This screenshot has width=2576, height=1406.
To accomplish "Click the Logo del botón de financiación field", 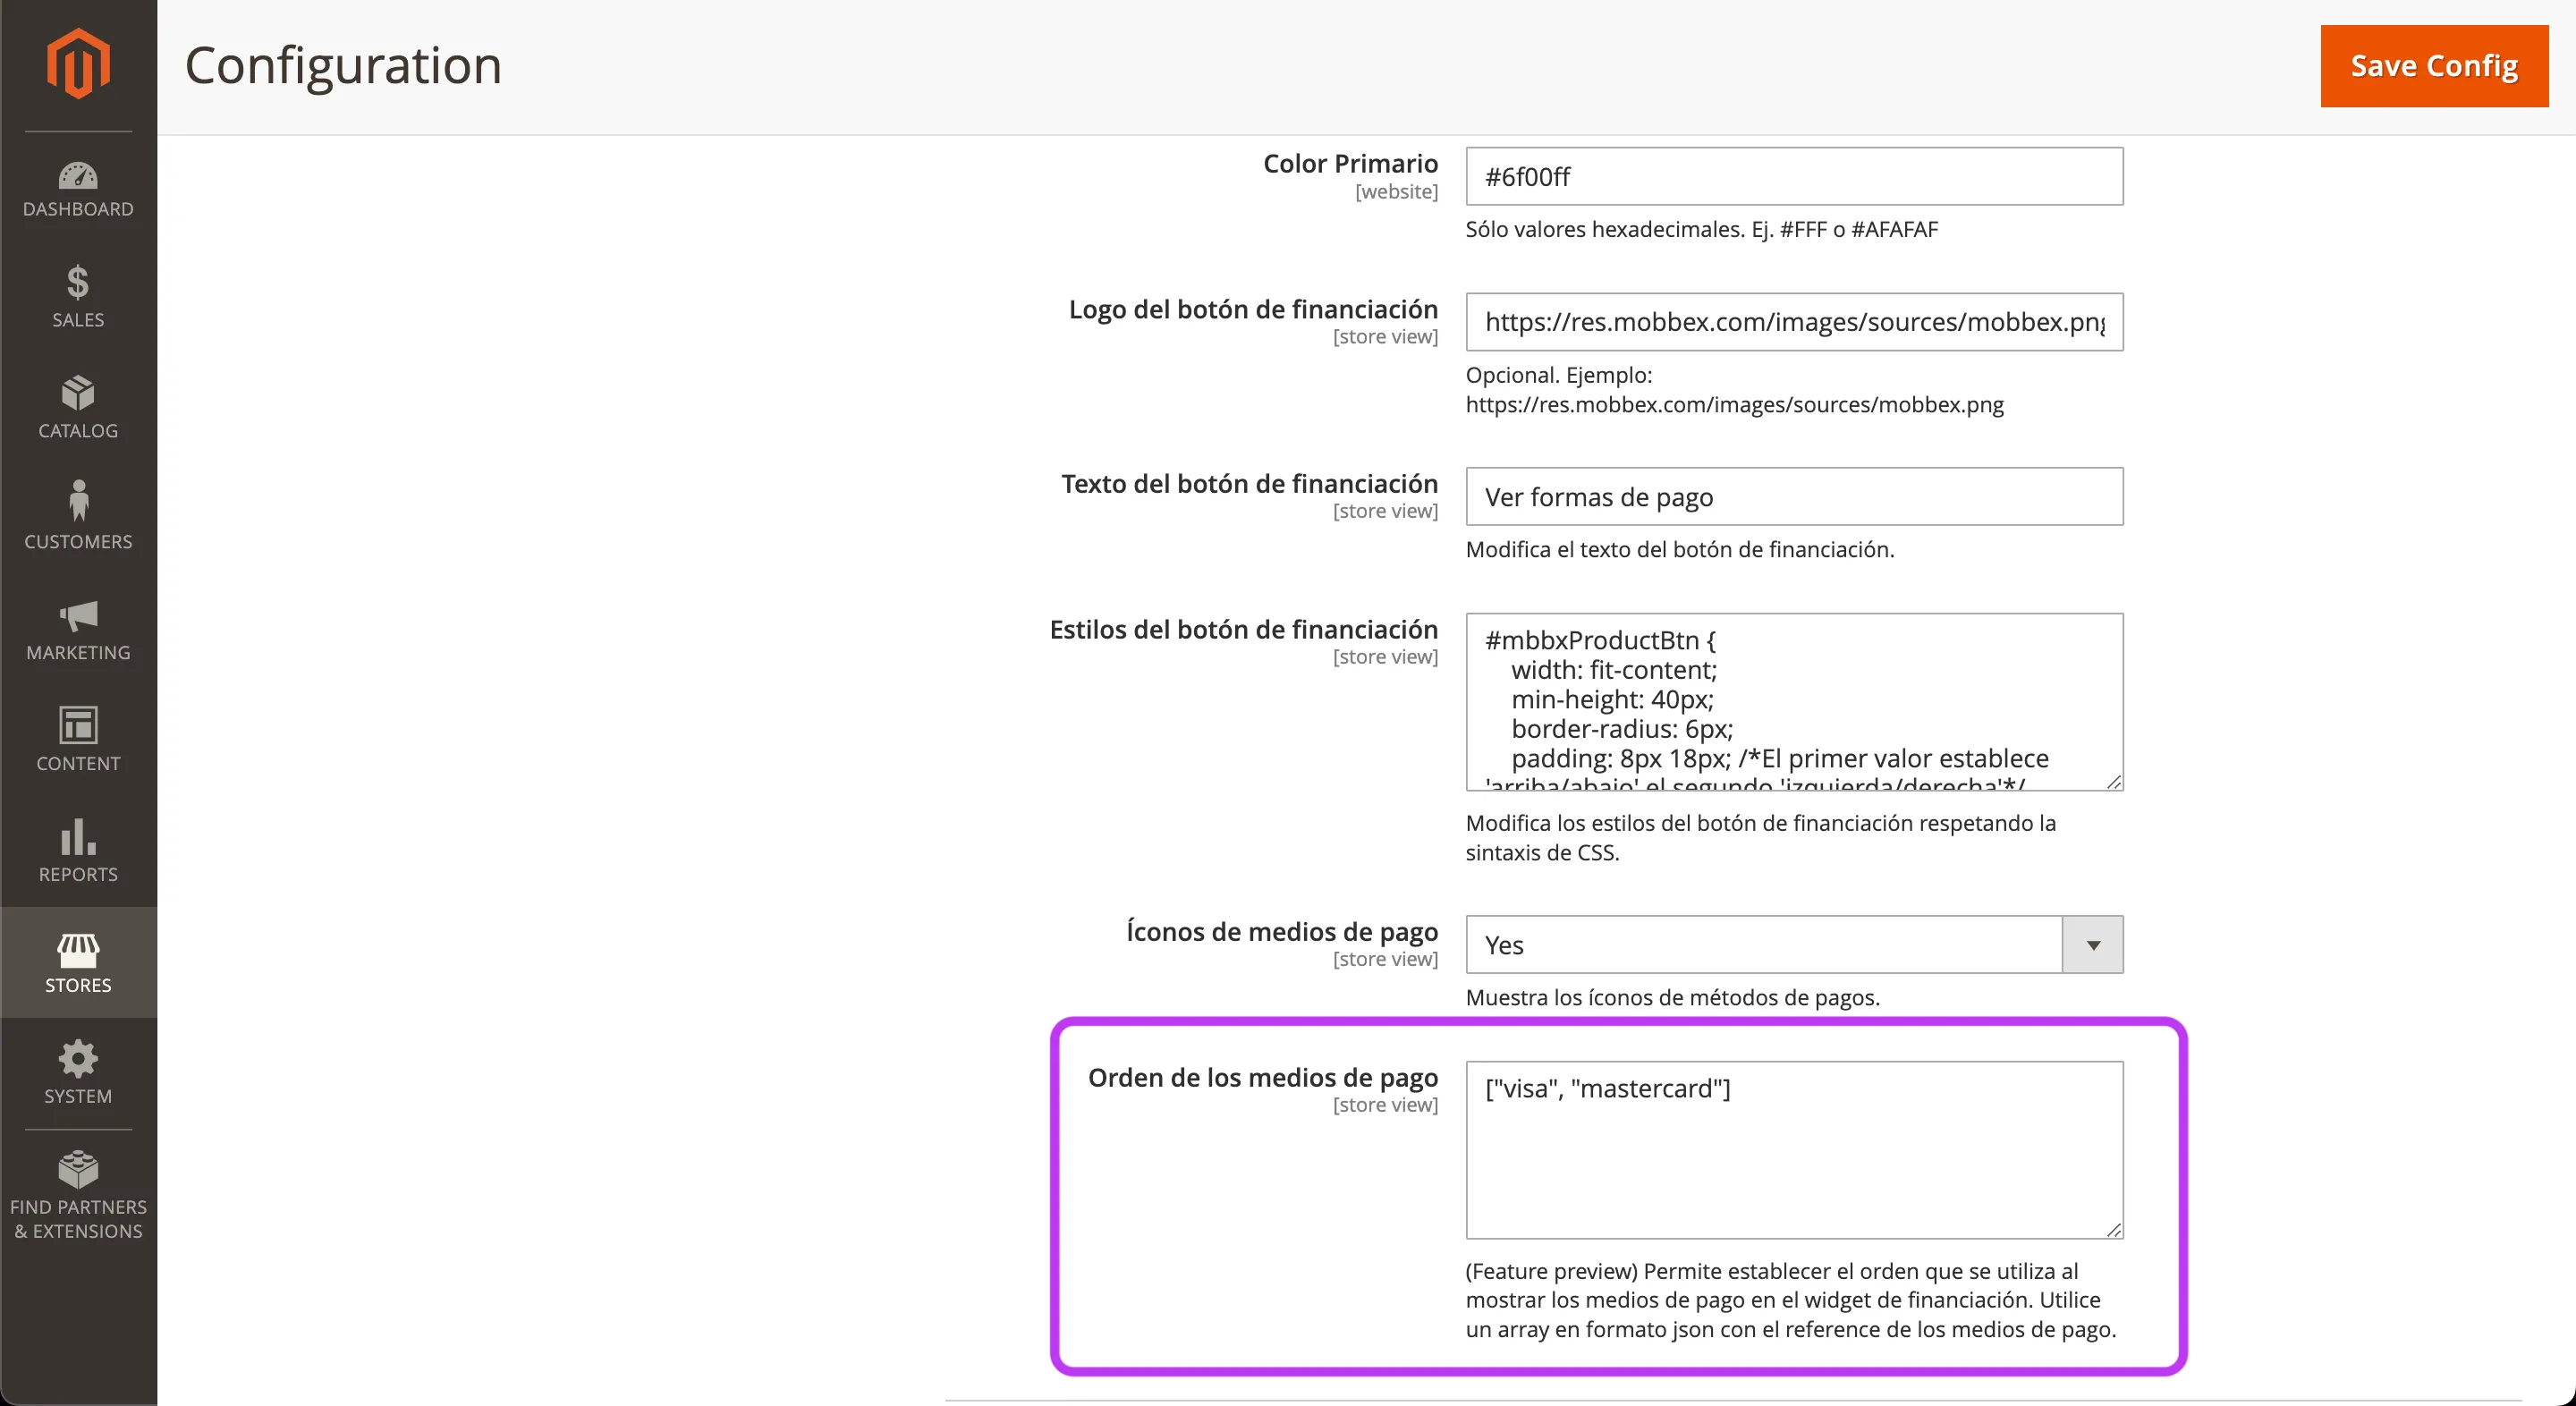I will point(1794,322).
